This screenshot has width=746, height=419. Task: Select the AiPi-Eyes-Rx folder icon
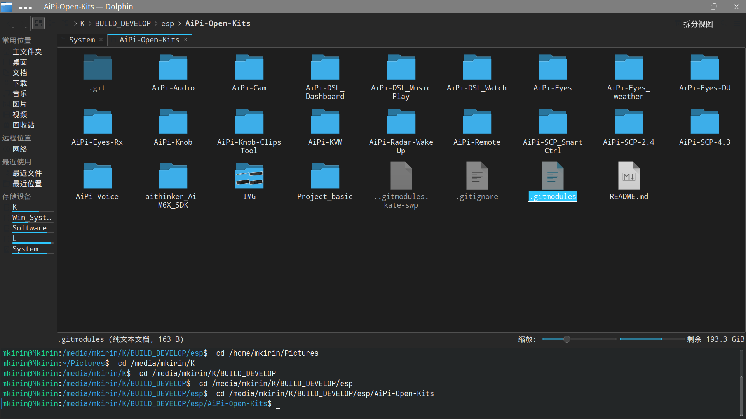coord(97,121)
